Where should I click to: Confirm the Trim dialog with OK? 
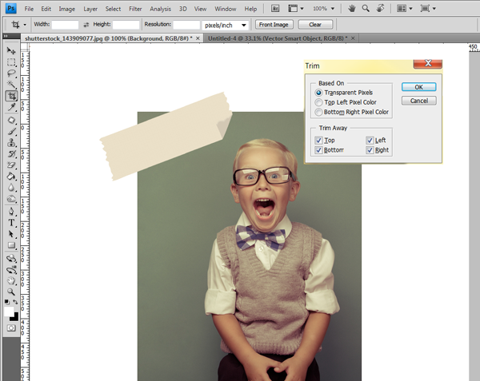click(418, 87)
